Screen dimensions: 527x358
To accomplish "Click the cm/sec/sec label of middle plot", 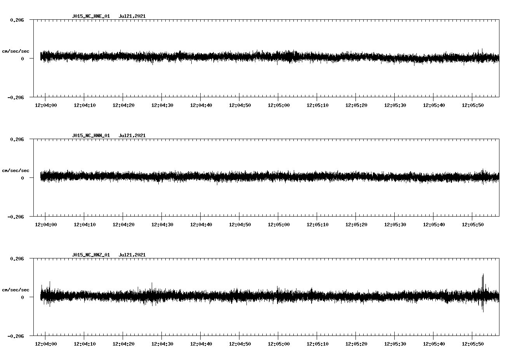I will click(x=16, y=170).
